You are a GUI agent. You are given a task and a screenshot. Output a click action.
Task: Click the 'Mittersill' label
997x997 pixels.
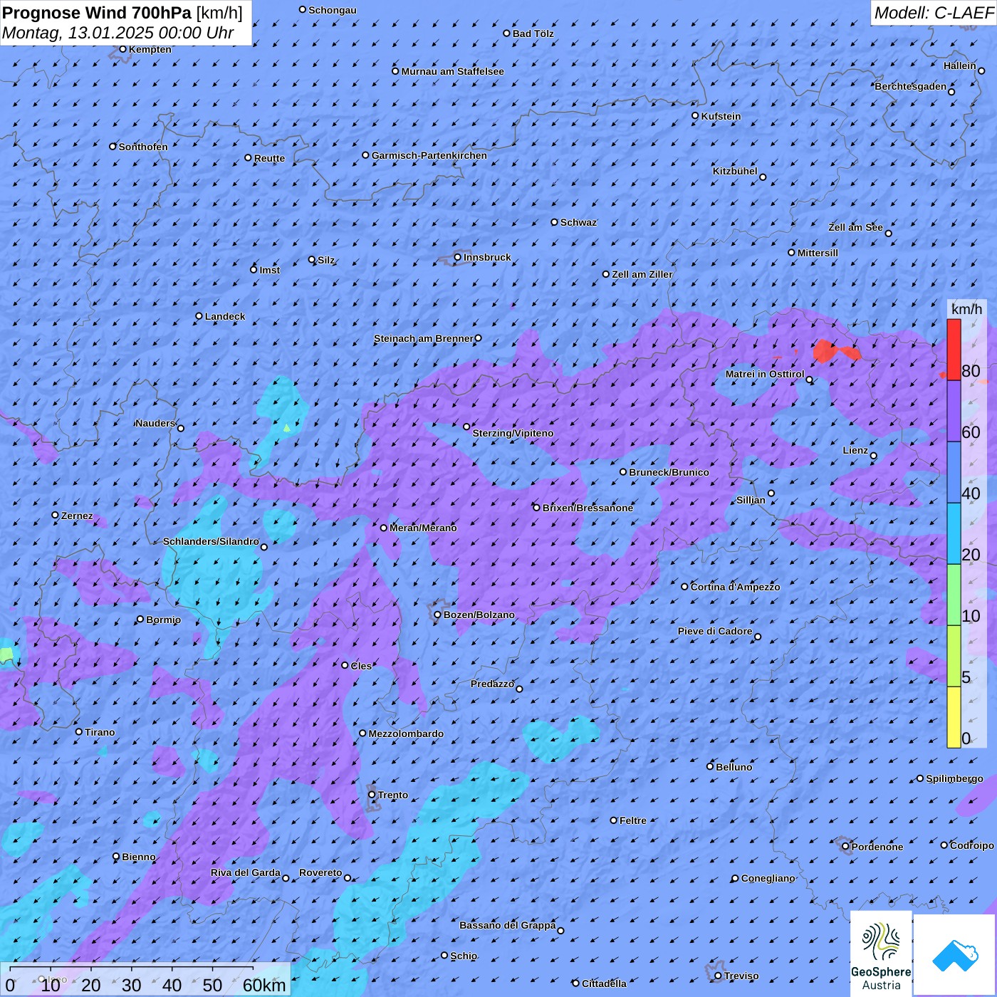pyautogui.click(x=818, y=253)
